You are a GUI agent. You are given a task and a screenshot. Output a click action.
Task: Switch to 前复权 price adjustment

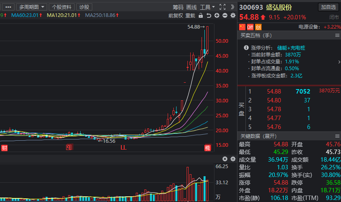click(x=175, y=15)
